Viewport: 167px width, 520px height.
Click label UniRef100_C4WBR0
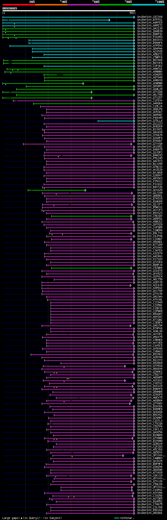[150, 458]
